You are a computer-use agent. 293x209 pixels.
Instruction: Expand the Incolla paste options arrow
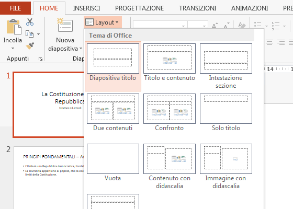13,48
